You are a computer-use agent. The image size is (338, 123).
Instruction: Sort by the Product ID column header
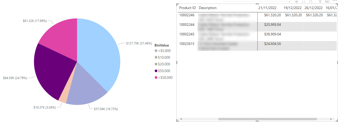[188, 8]
